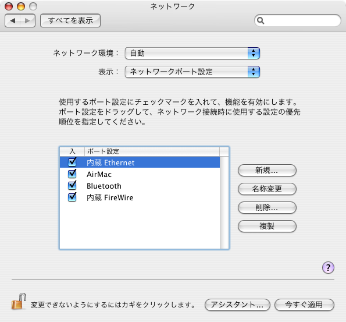Click the ポート設定 column header
This screenshot has height=322, width=346.
click(152, 151)
